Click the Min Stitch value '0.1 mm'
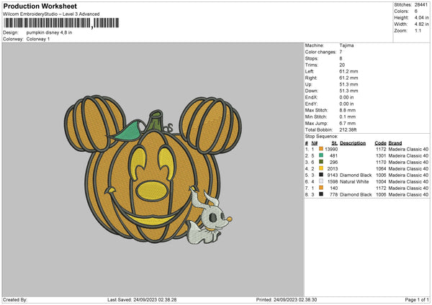432x305 pixels. [x=348, y=117]
